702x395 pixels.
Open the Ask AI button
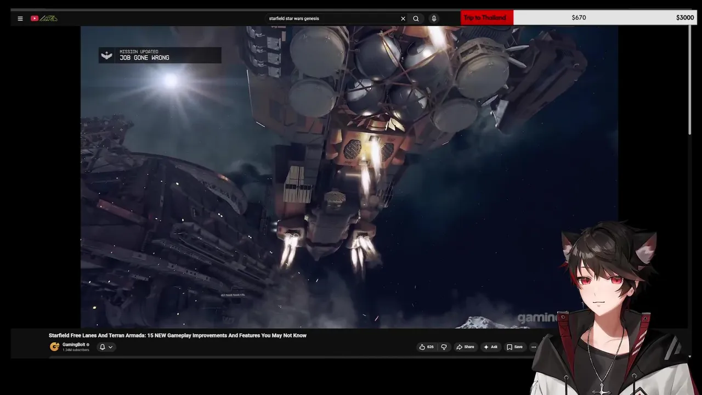click(490, 347)
